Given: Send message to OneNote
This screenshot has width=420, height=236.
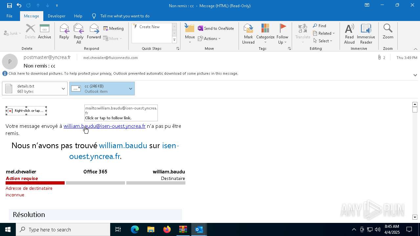Looking at the screenshot, I should (x=216, y=29).
